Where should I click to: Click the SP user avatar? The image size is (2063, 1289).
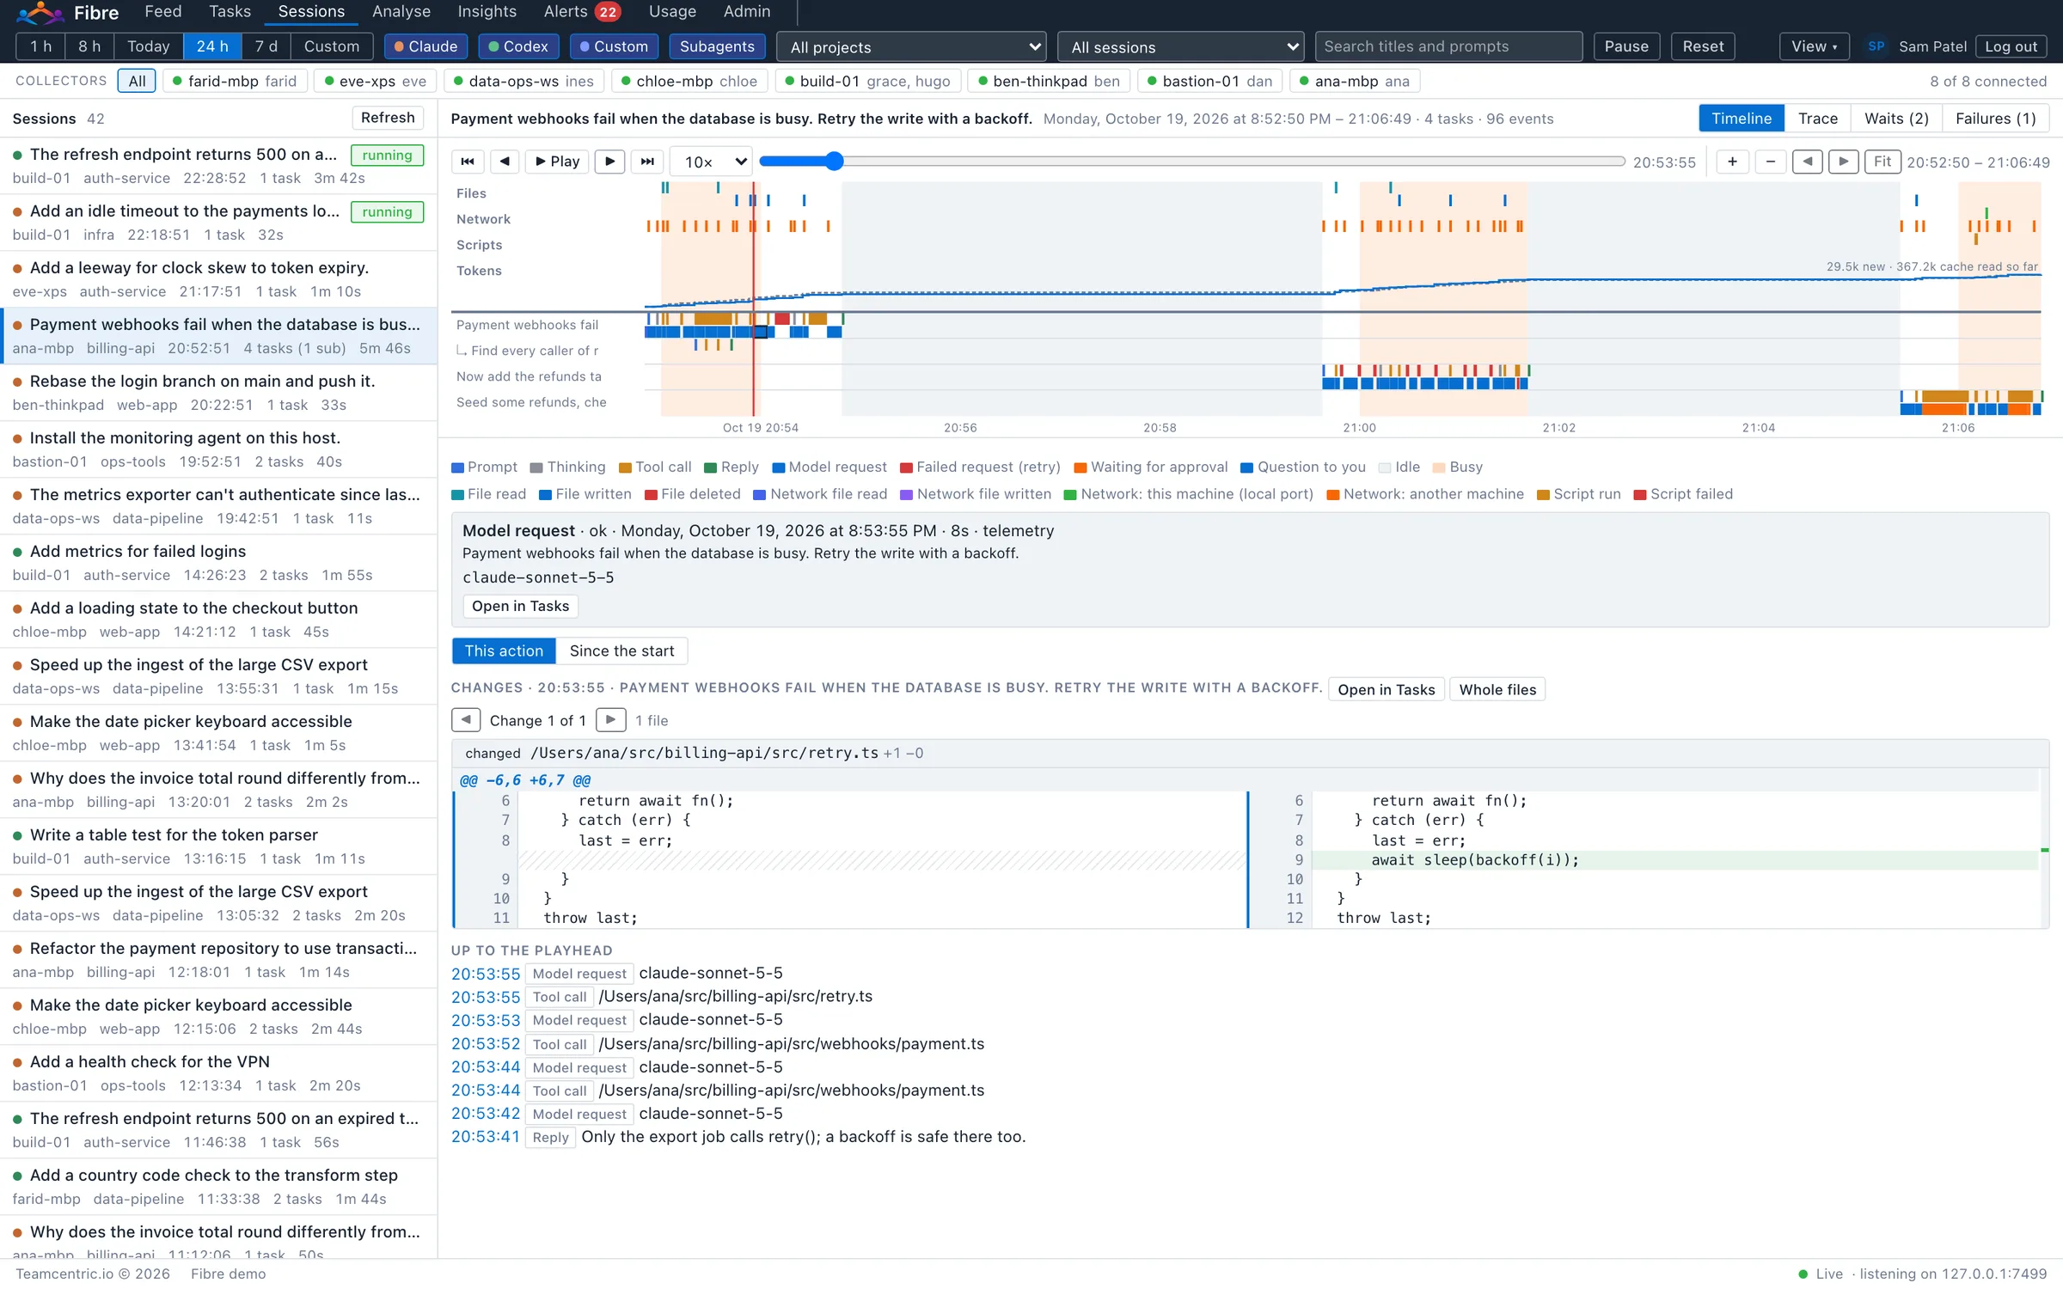1876,46
